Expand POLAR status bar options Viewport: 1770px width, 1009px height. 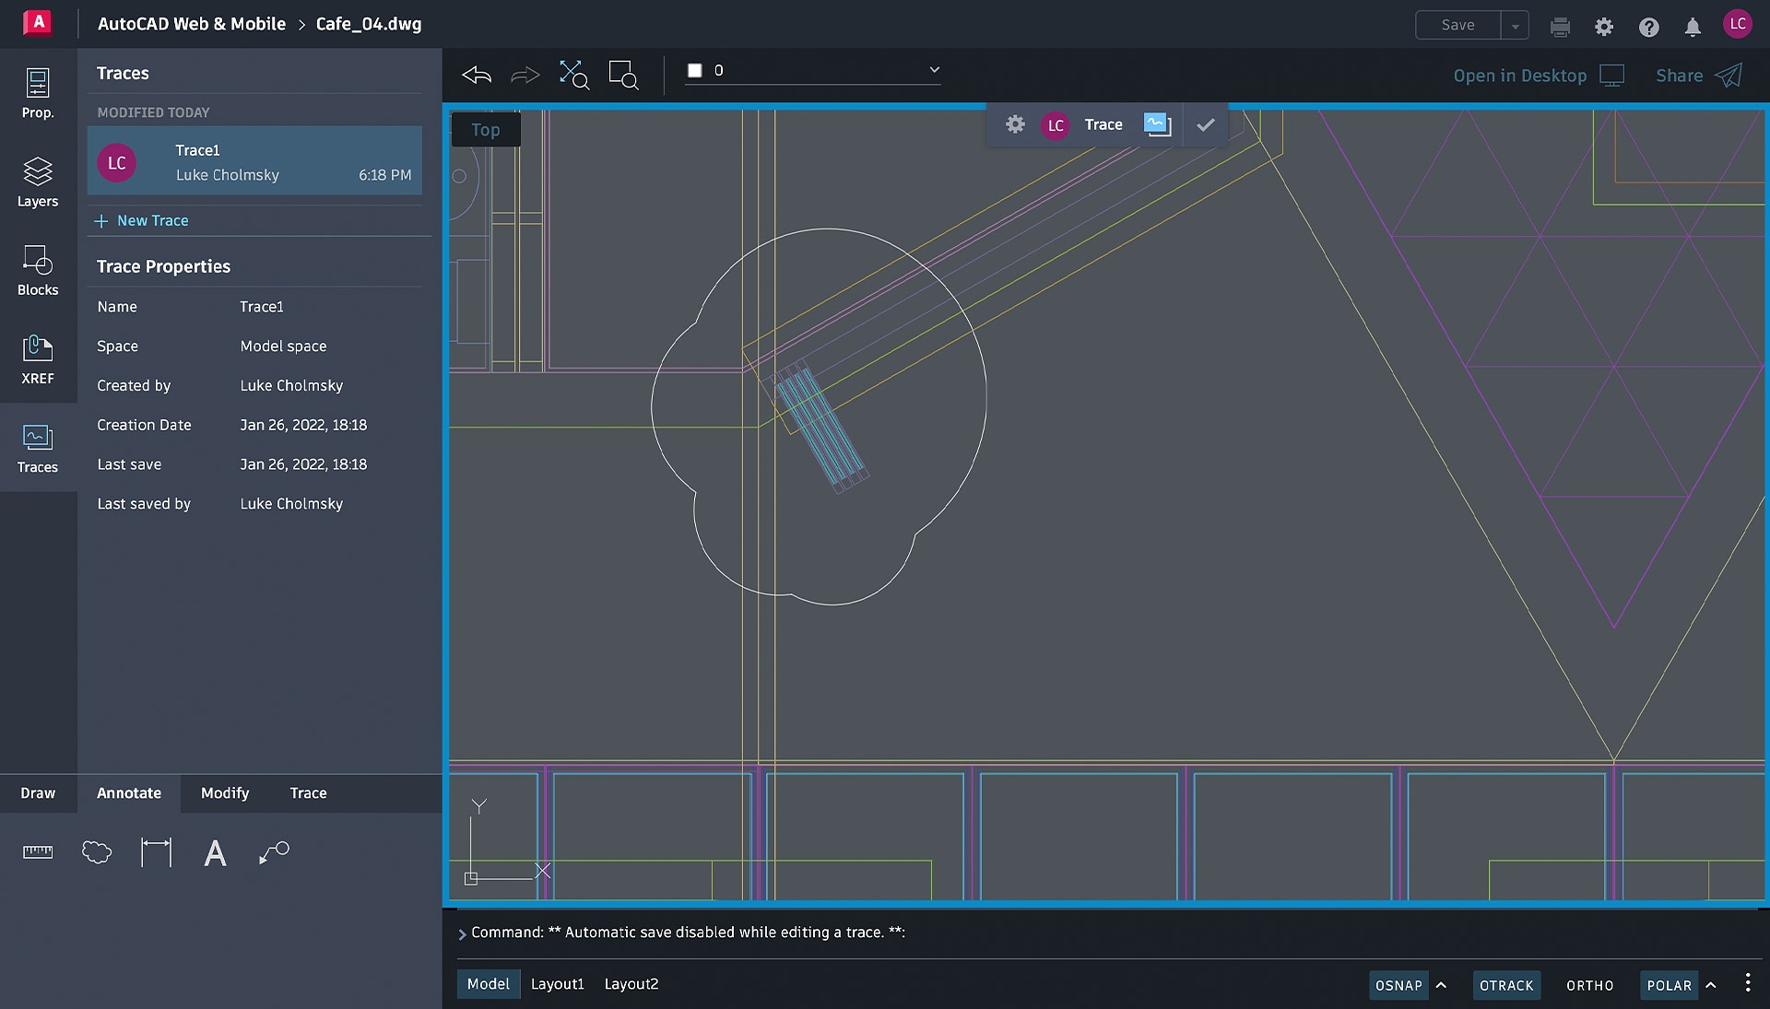[x=1708, y=985]
